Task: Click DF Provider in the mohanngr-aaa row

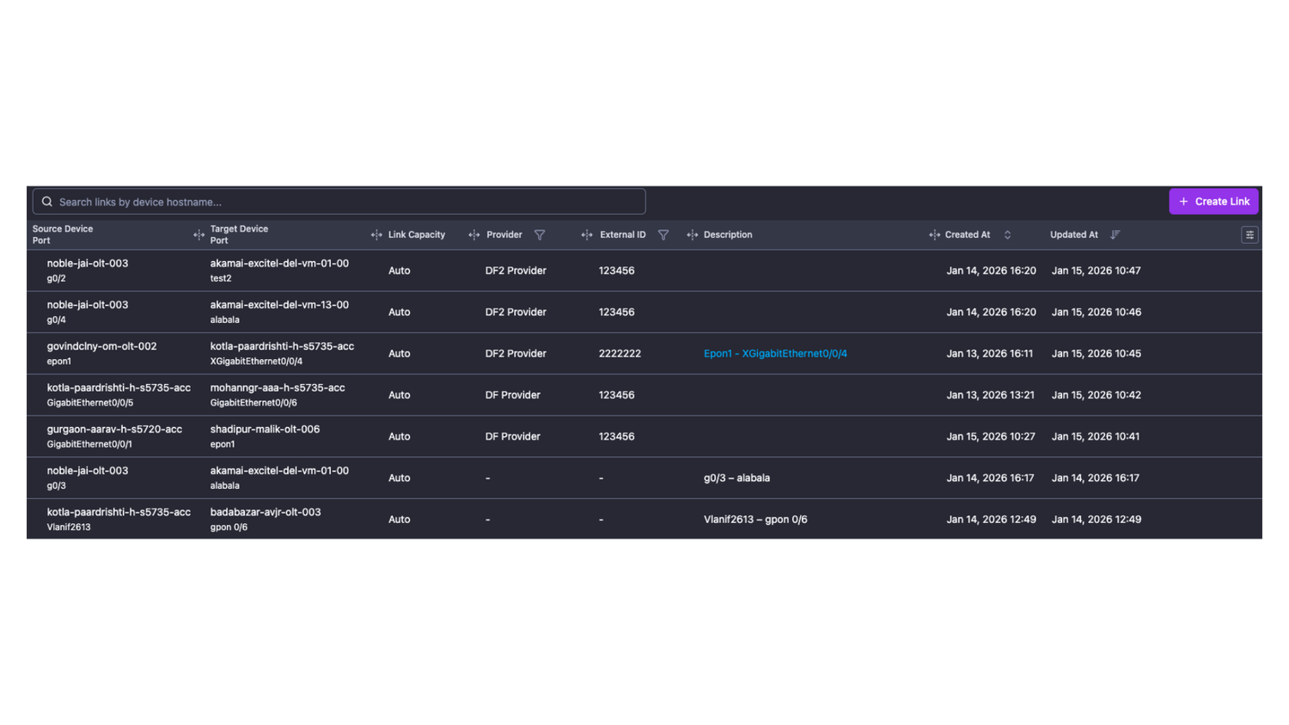Action: 512,395
